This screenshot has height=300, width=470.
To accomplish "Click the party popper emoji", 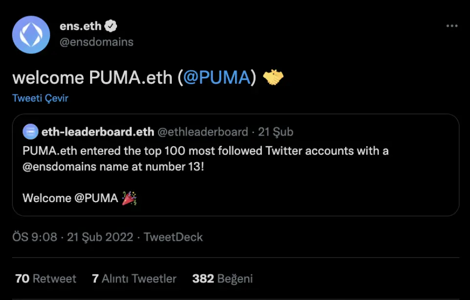I will [x=129, y=198].
